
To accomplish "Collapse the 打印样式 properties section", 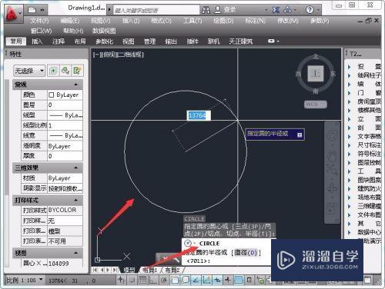I will [76, 200].
